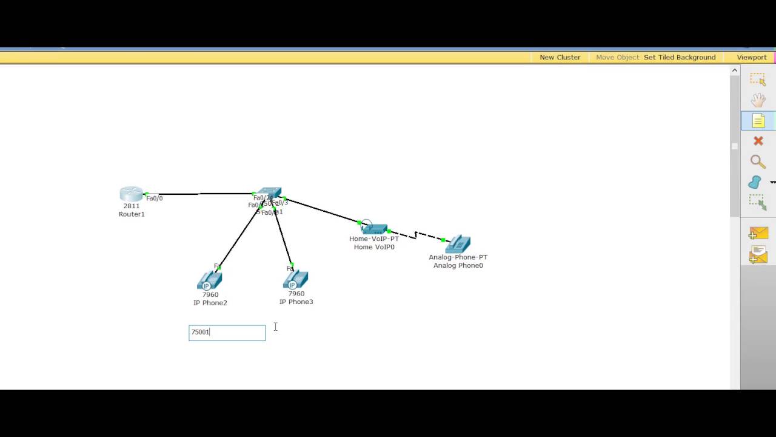Viewport: 776px width, 437px height.
Task: Click the Home-VoIP-PT model label
Action: (374, 239)
